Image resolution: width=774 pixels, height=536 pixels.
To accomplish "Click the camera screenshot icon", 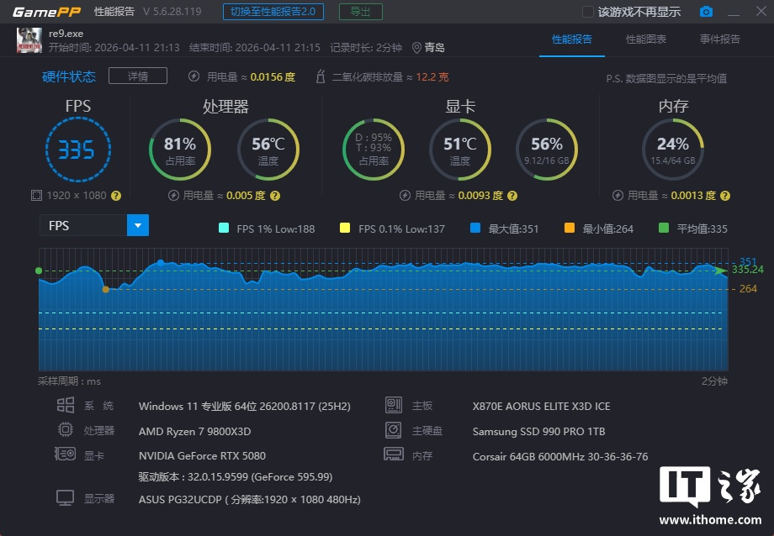I will (x=706, y=12).
